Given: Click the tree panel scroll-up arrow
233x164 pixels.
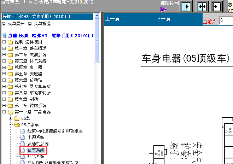Looking at the screenshot, I should point(97,16).
